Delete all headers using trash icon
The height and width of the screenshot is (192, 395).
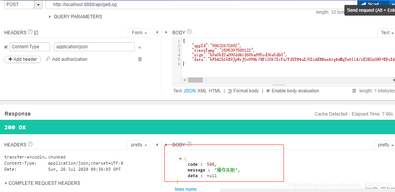[x=140, y=59]
